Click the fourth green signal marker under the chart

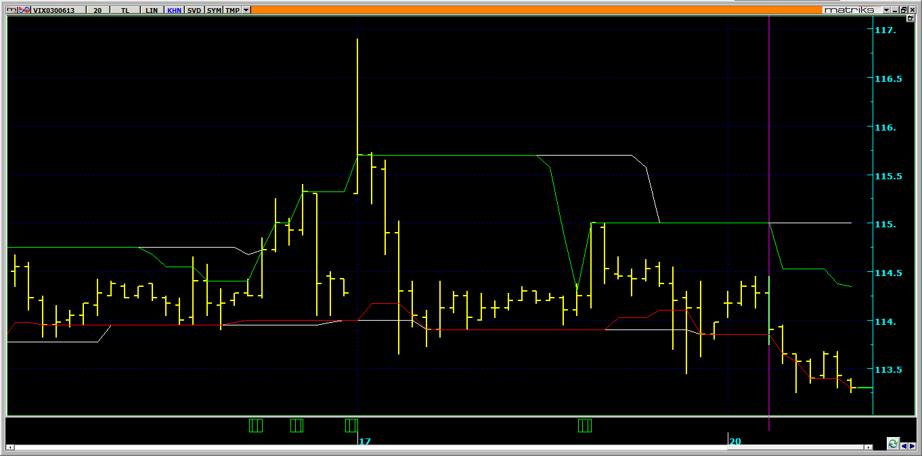tap(584, 425)
